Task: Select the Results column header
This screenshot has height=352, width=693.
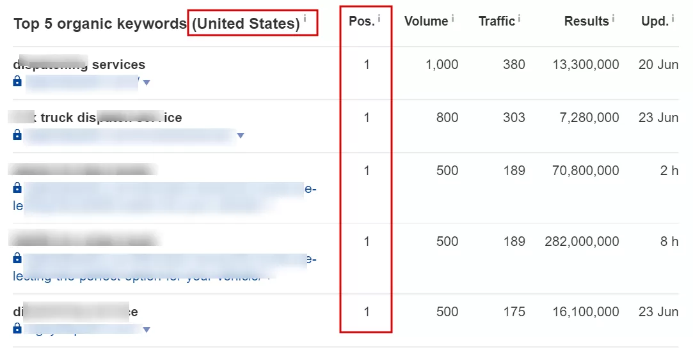Action: [587, 21]
